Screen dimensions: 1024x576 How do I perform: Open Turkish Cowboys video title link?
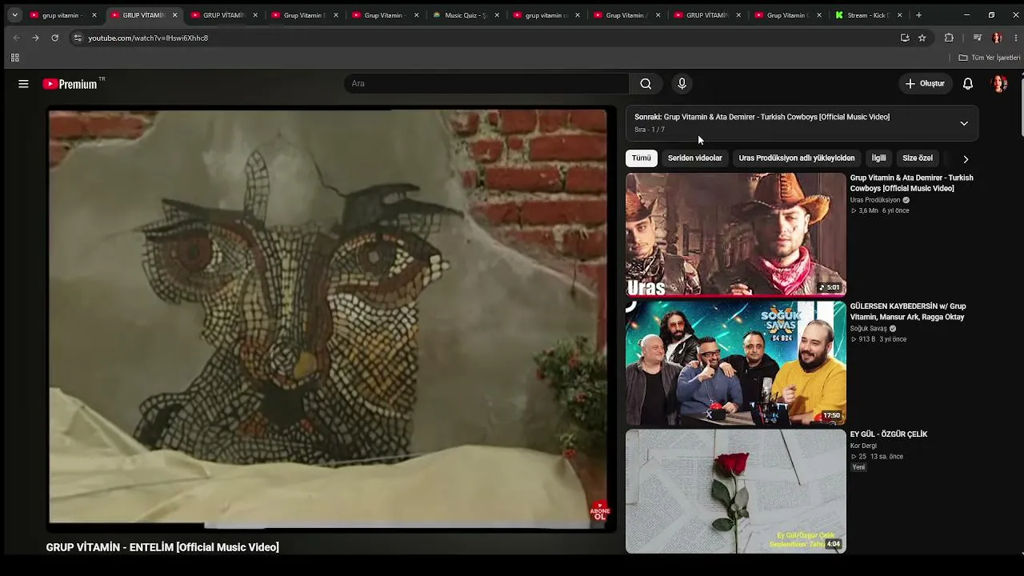911,183
